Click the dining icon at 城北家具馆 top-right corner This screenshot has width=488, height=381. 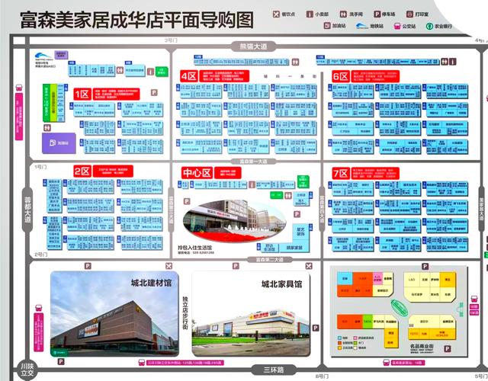coord(308,266)
